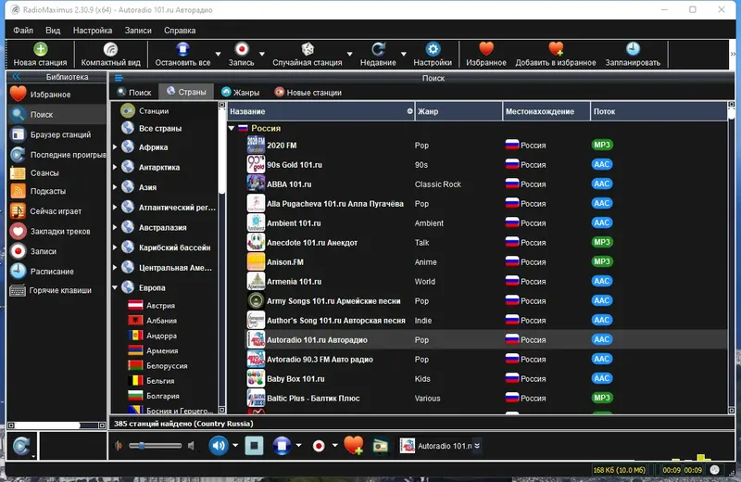Sort list by Название column header
This screenshot has height=482, width=741.
pos(320,111)
